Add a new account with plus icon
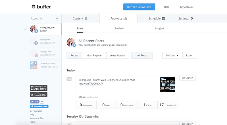The height and width of the screenshot is (125, 227). pyautogui.click(x=57, y=18)
